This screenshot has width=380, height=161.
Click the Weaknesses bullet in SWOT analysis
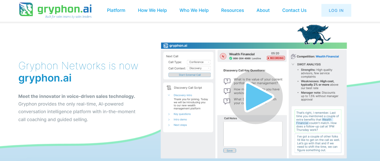click(320, 85)
